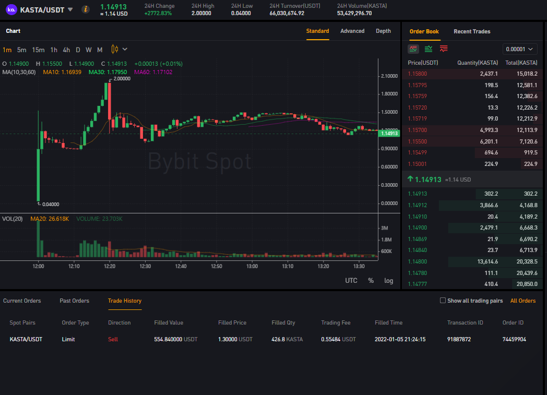This screenshot has height=395, width=547.
Task: Open the pair info icon
Action: (86, 9)
